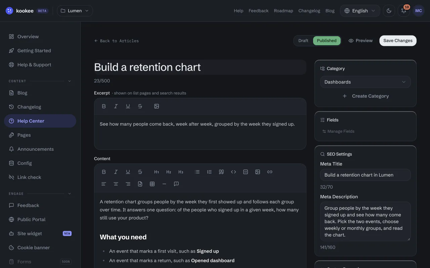Toggle bold in the Content toolbar

104,172
